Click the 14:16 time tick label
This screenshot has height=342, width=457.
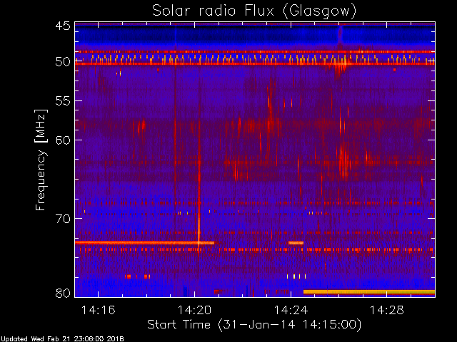point(99,310)
